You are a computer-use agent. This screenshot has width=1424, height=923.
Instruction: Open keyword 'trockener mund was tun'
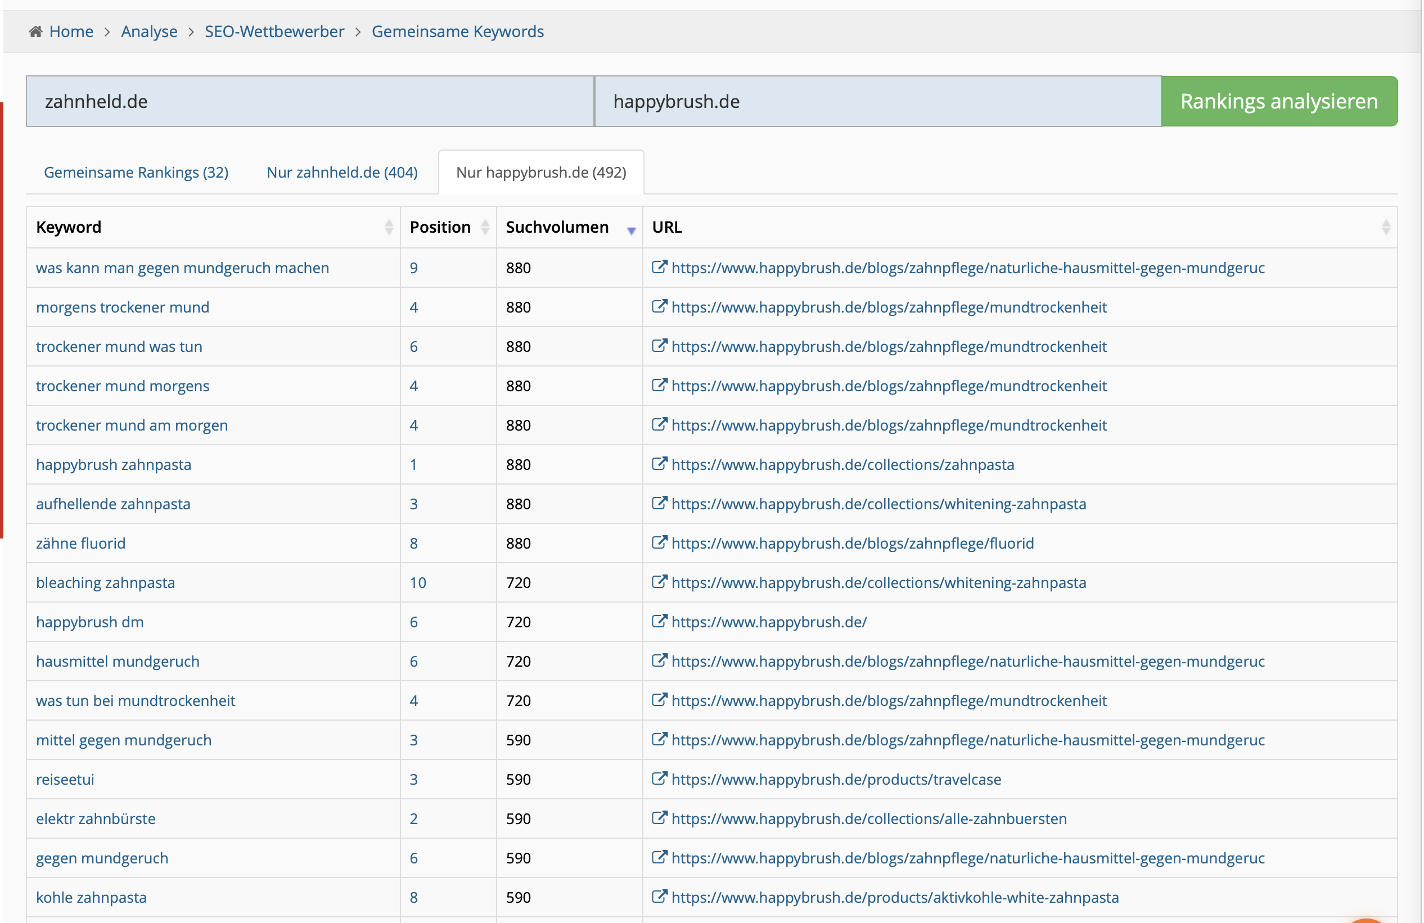[119, 347]
